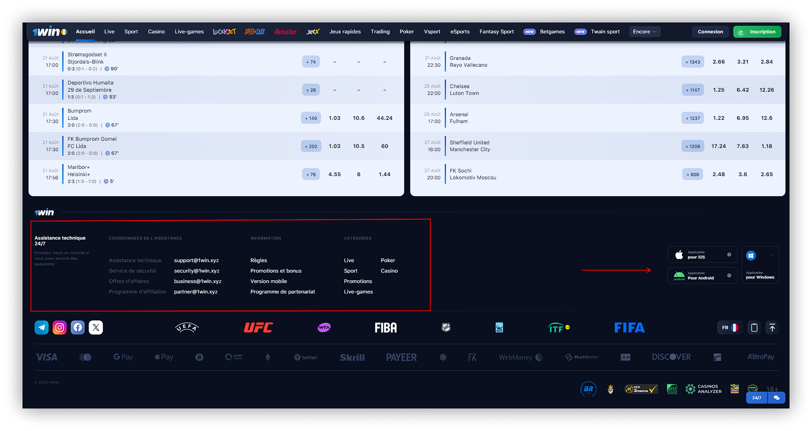812x431 pixels.
Task: Open Telegram via the social media icon
Action: pyautogui.click(x=41, y=327)
